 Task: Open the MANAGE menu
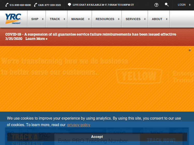[x=80, y=19]
